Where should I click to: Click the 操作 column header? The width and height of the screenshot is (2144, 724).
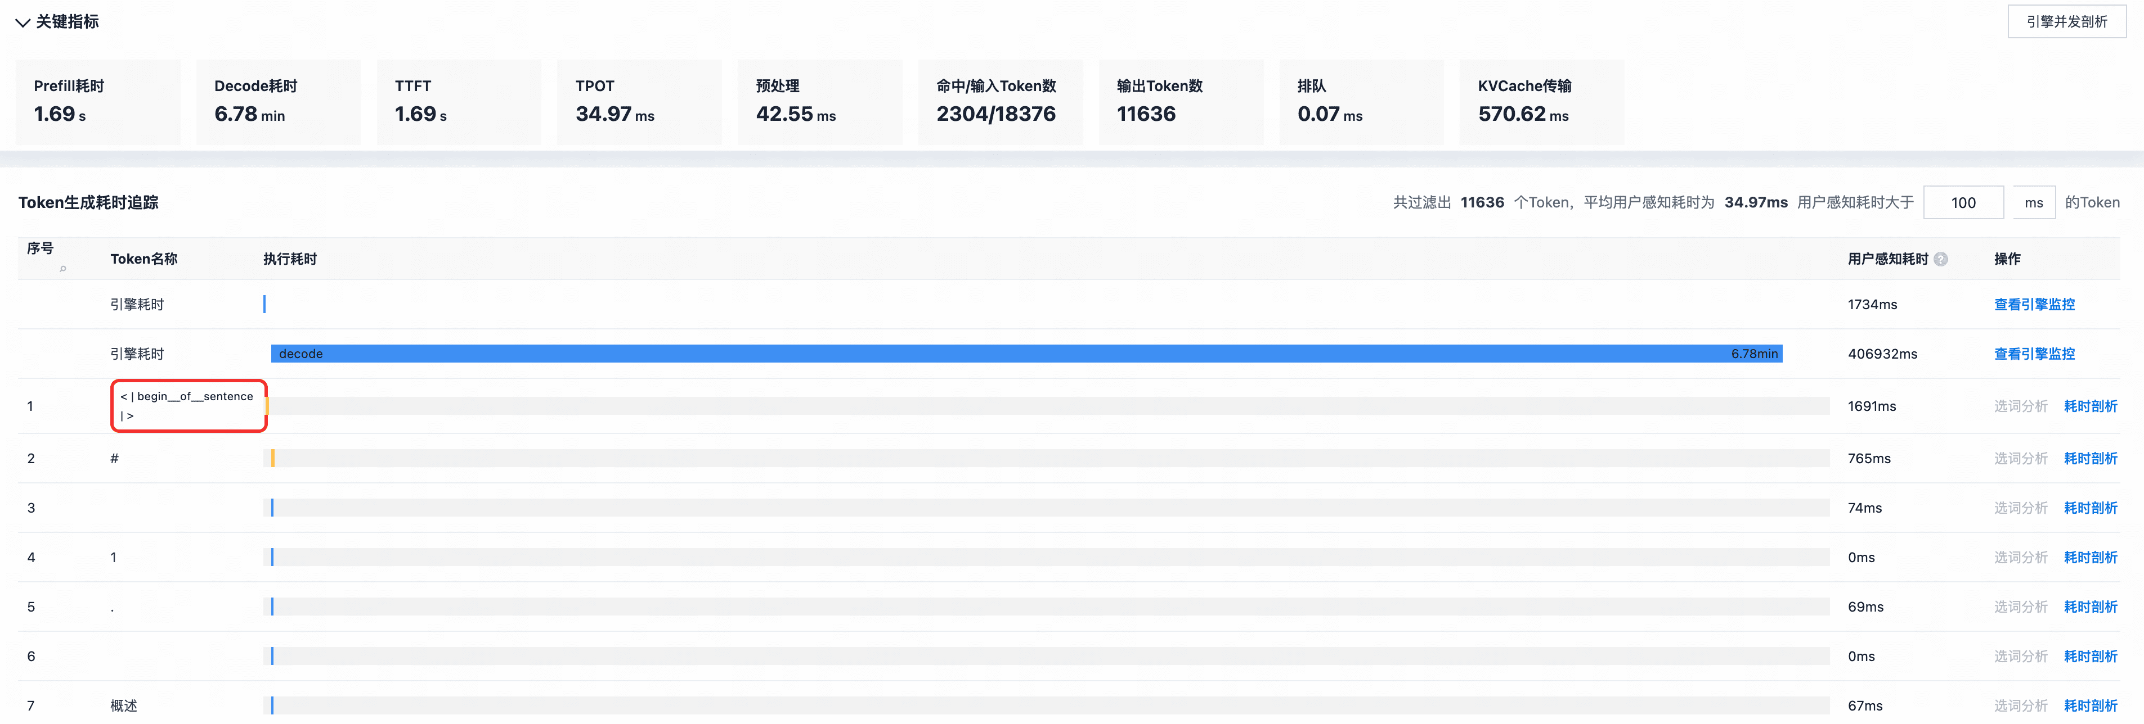coord(2007,259)
